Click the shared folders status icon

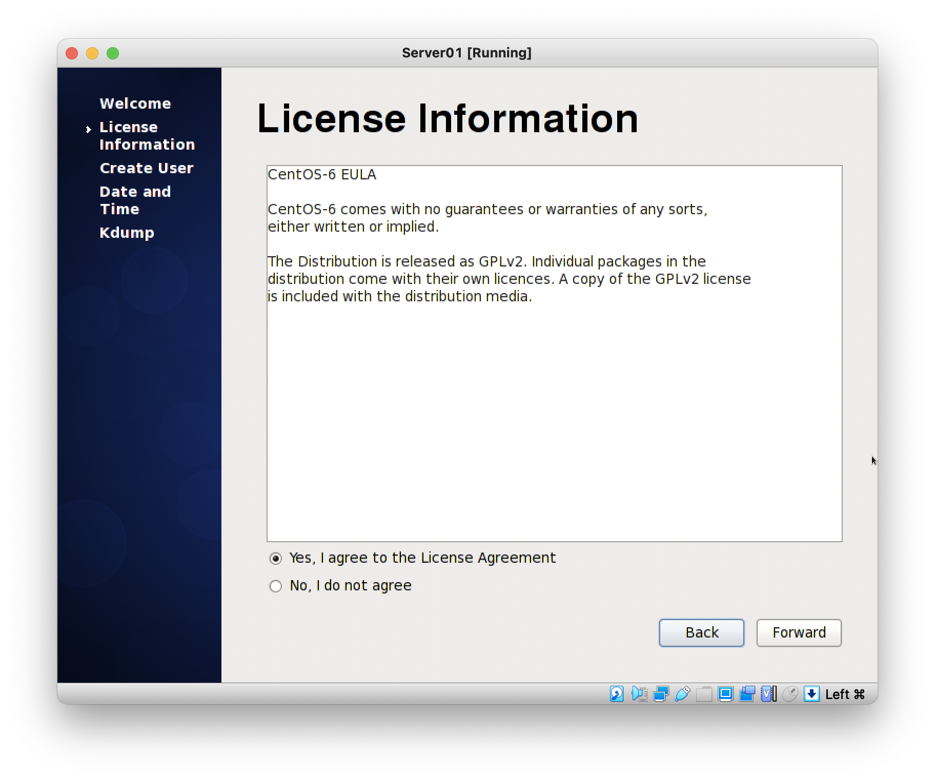(704, 694)
